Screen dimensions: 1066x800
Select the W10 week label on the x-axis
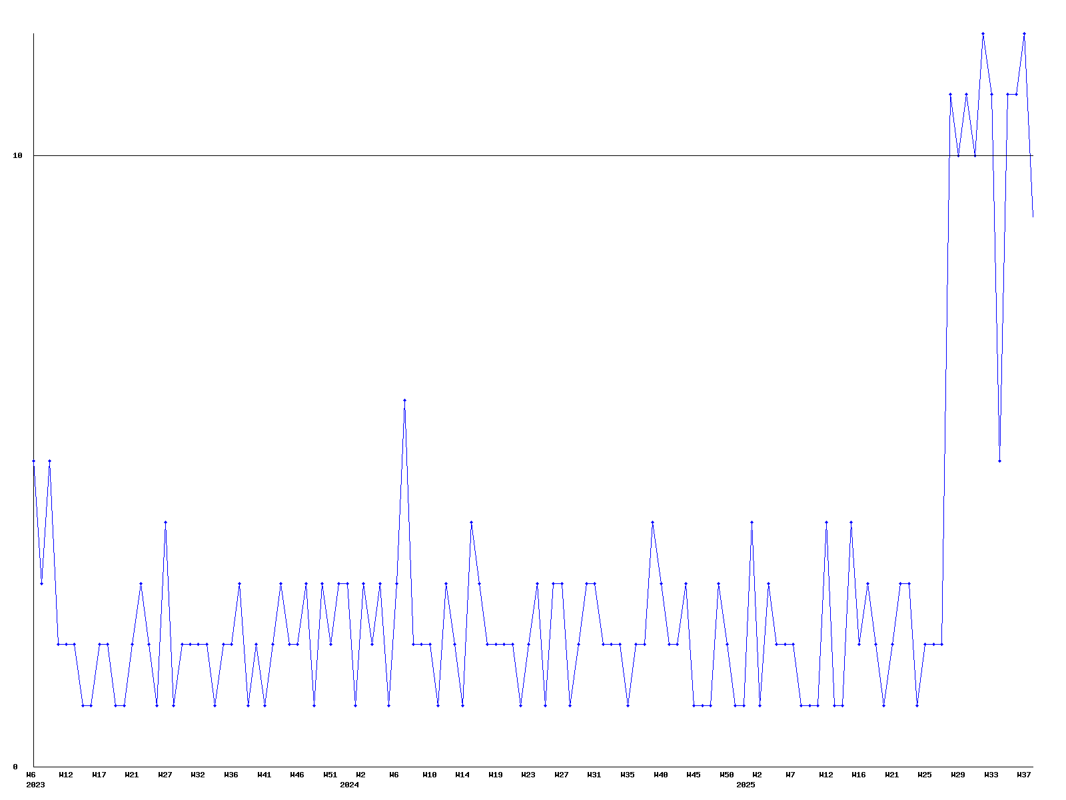(x=430, y=775)
